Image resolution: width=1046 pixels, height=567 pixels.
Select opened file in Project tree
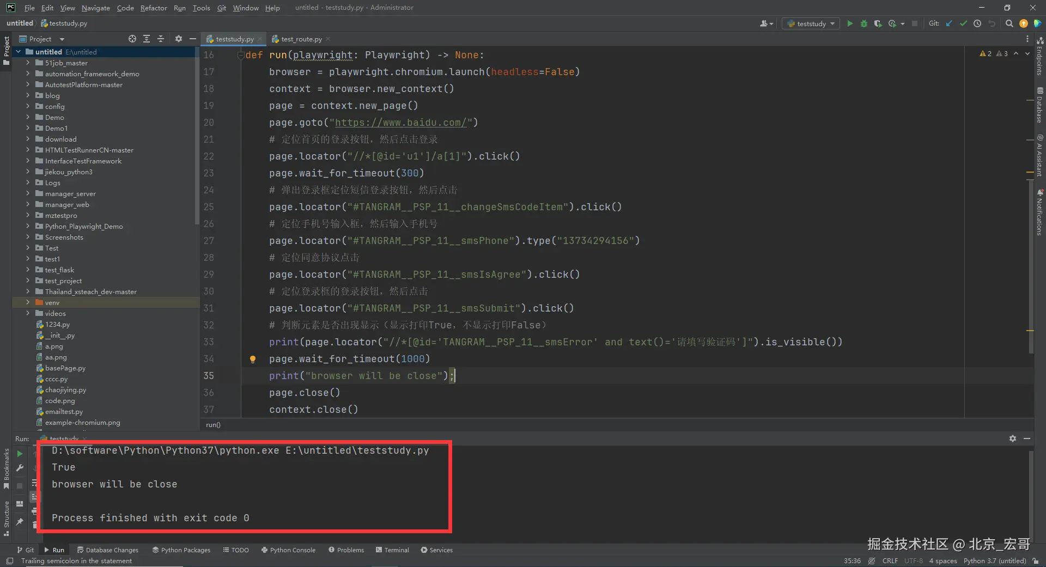pyautogui.click(x=132, y=39)
